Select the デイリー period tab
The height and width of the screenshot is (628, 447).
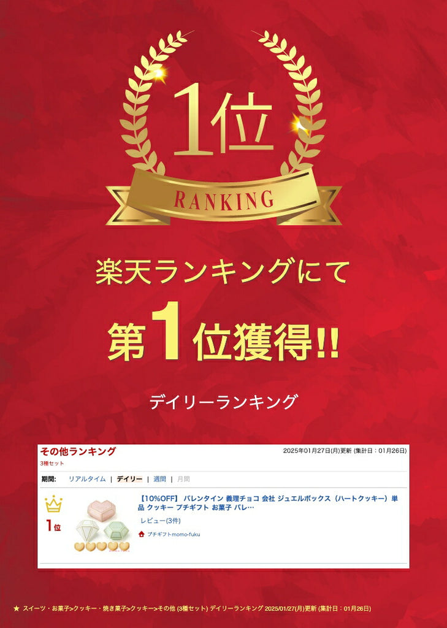[129, 479]
